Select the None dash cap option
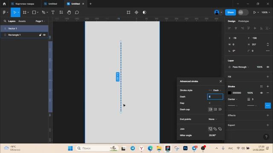Image resolution: width=273 pixels, height=153 pixels. pyautogui.click(x=210, y=109)
